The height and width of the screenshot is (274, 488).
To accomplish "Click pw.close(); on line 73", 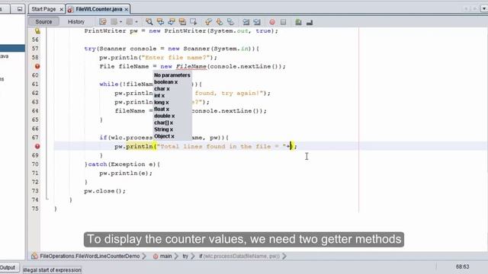I will 105,191.
